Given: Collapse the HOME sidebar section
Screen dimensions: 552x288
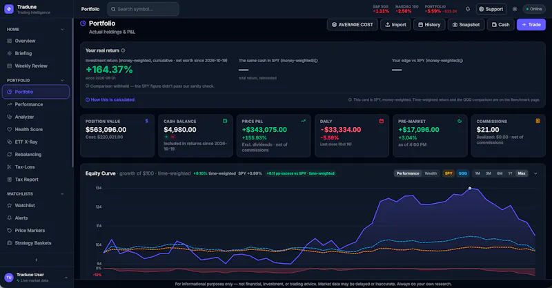Looking at the screenshot, I should tap(62, 29).
